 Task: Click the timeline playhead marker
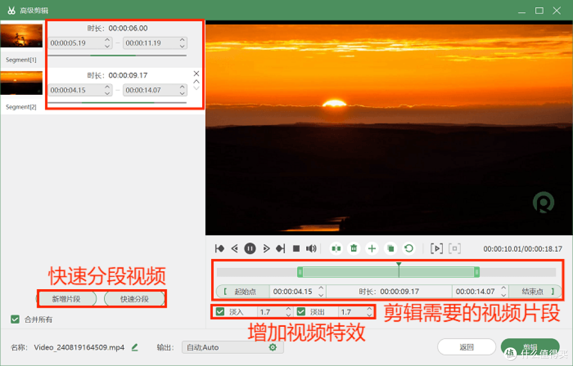click(398, 264)
